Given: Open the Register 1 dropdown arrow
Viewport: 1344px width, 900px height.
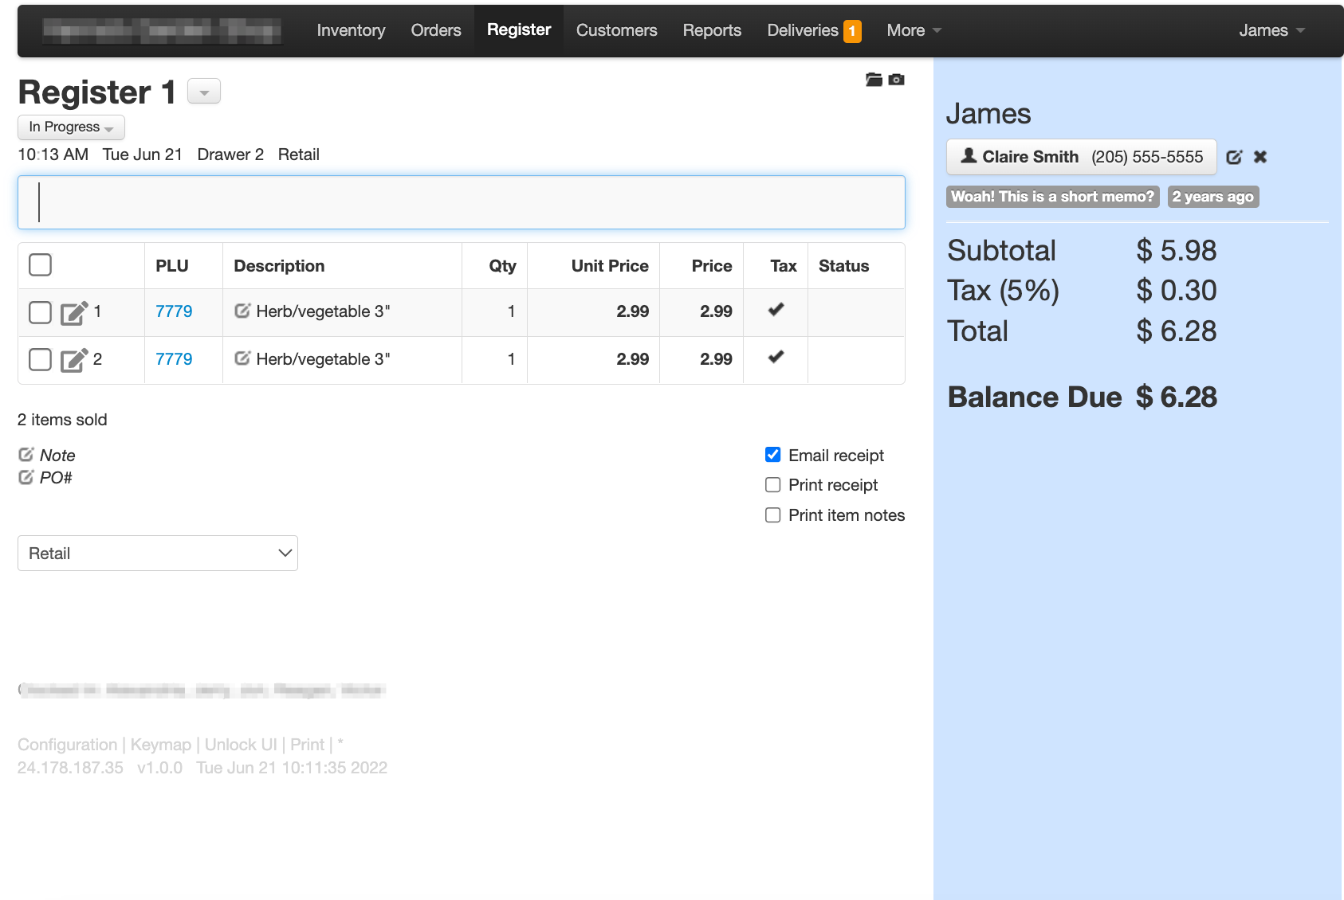Looking at the screenshot, I should click(x=204, y=92).
